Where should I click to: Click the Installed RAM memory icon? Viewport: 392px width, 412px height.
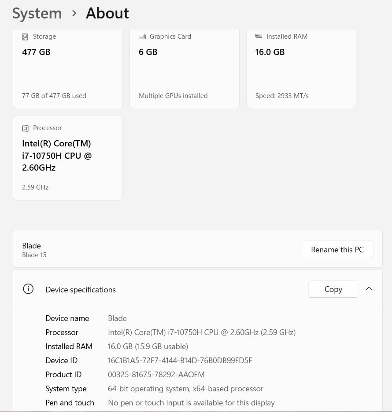coord(259,36)
